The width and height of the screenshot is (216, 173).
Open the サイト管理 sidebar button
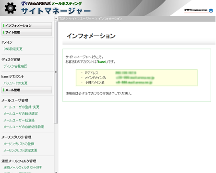click(27, 32)
